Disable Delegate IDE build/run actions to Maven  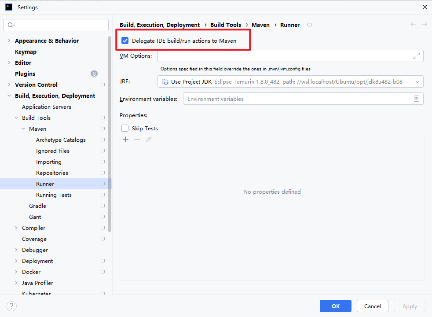tap(125, 41)
